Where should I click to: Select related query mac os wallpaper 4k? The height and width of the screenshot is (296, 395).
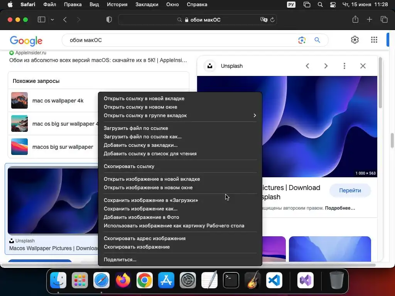coord(58,101)
